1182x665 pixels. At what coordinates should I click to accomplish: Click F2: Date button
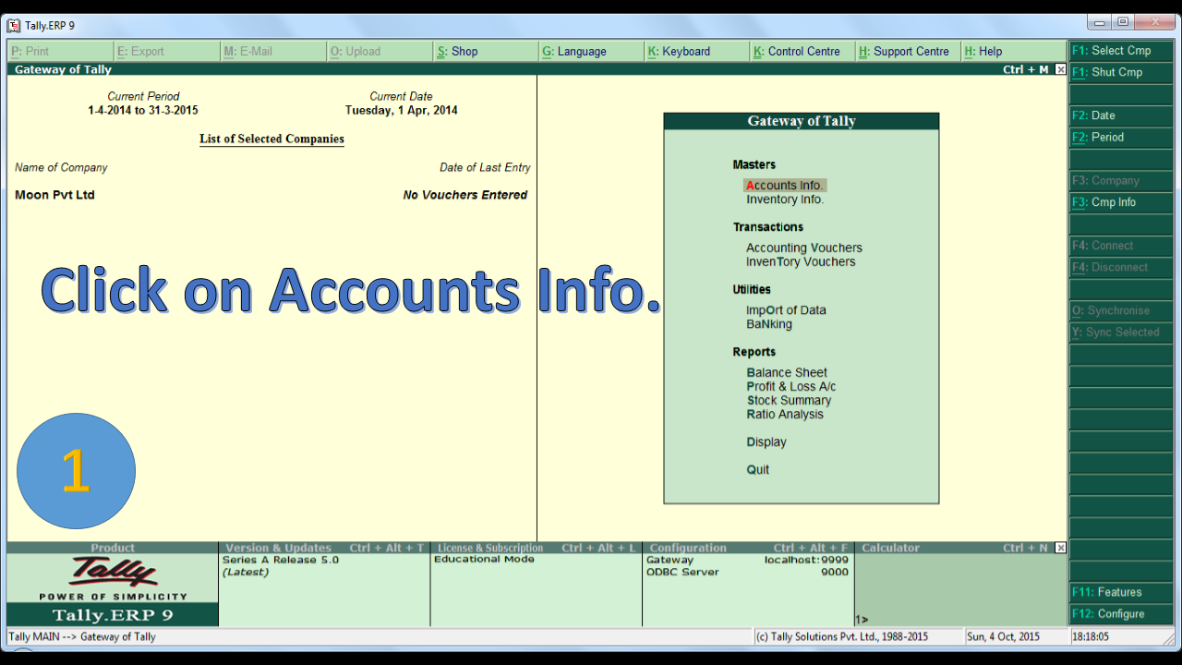click(x=1121, y=115)
